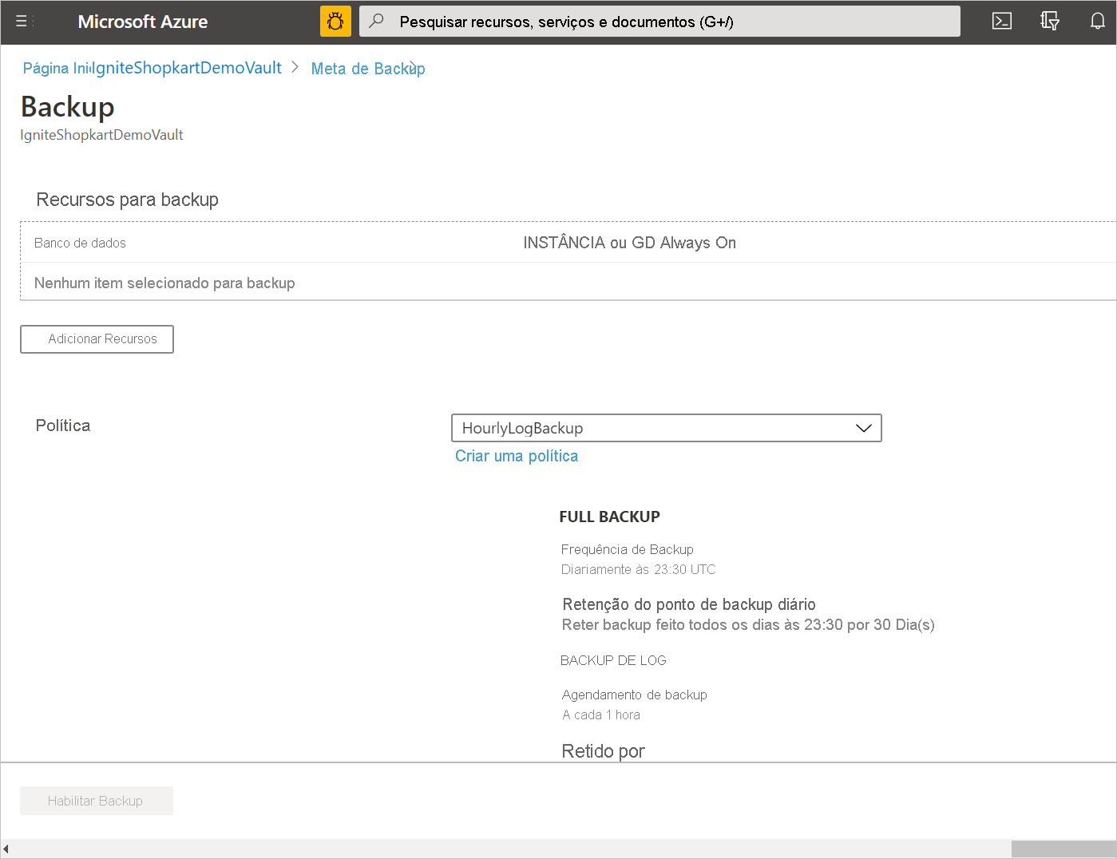
Task: Click the Banco de dados column header
Action: pos(80,243)
